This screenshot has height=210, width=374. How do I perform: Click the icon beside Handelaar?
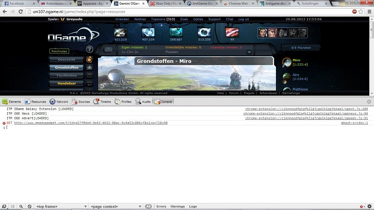(x=89, y=84)
